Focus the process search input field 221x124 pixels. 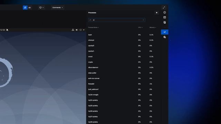click(x=117, y=20)
